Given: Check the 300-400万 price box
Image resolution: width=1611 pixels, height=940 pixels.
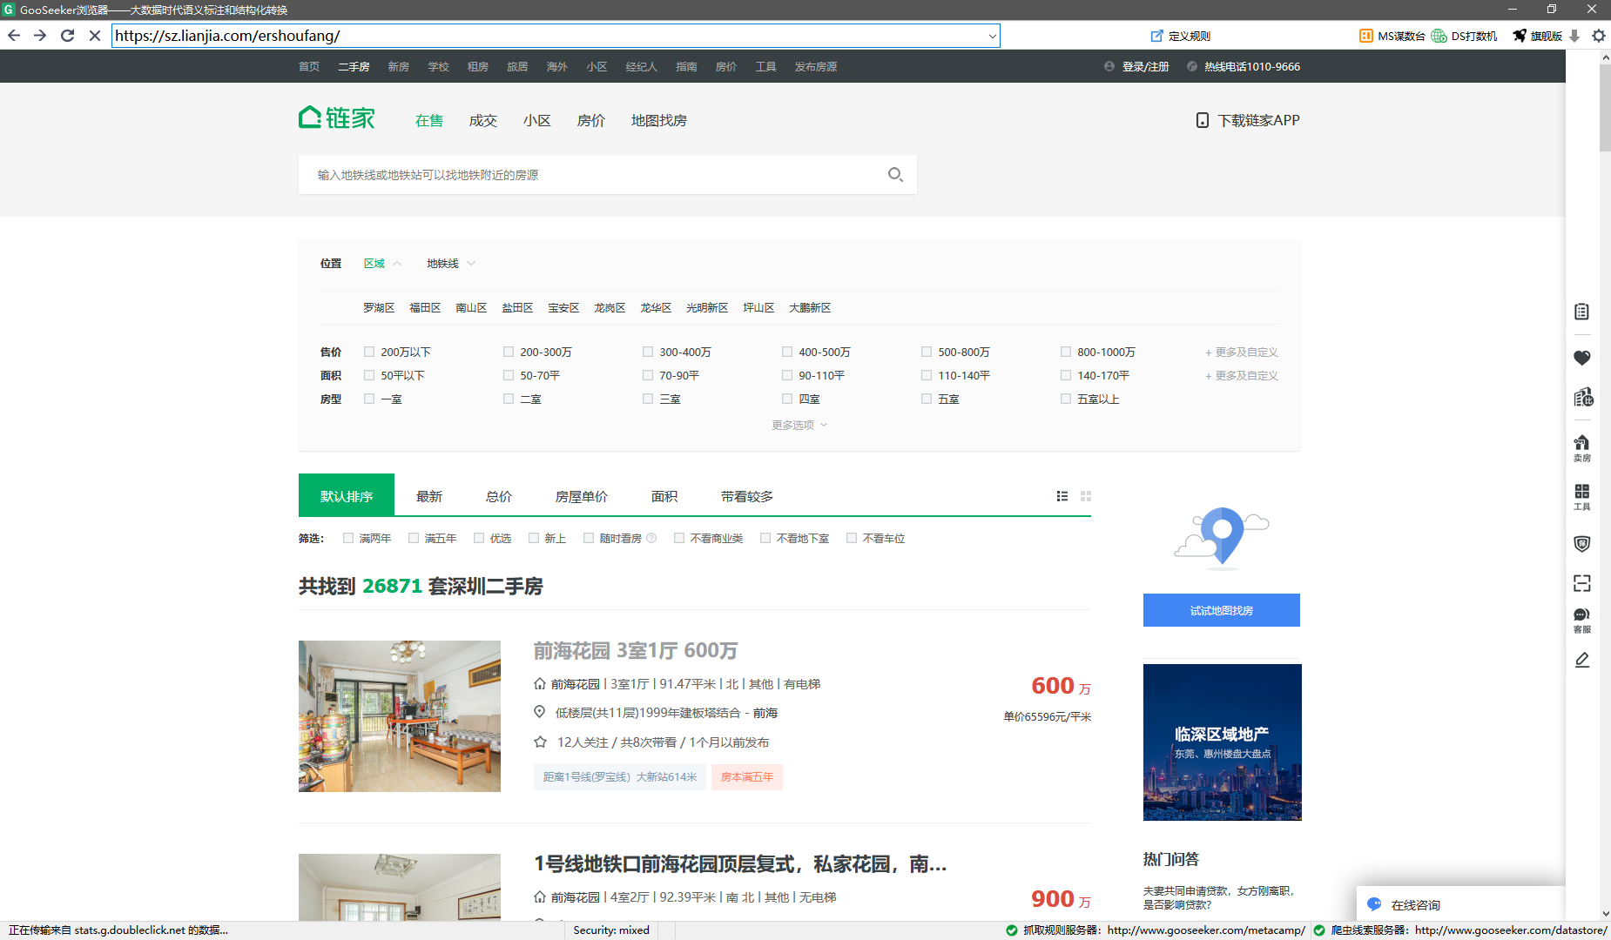Looking at the screenshot, I should pyautogui.click(x=648, y=352).
